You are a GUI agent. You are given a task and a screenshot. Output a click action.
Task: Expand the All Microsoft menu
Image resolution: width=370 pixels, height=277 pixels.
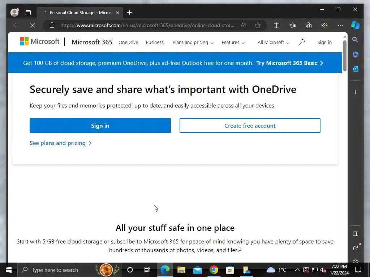click(274, 43)
